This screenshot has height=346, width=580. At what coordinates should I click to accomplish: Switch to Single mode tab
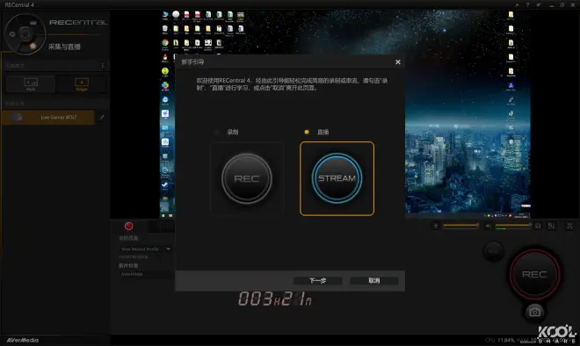click(82, 84)
